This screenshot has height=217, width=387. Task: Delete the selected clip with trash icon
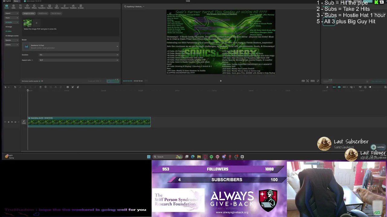pyautogui.click(x=41, y=87)
